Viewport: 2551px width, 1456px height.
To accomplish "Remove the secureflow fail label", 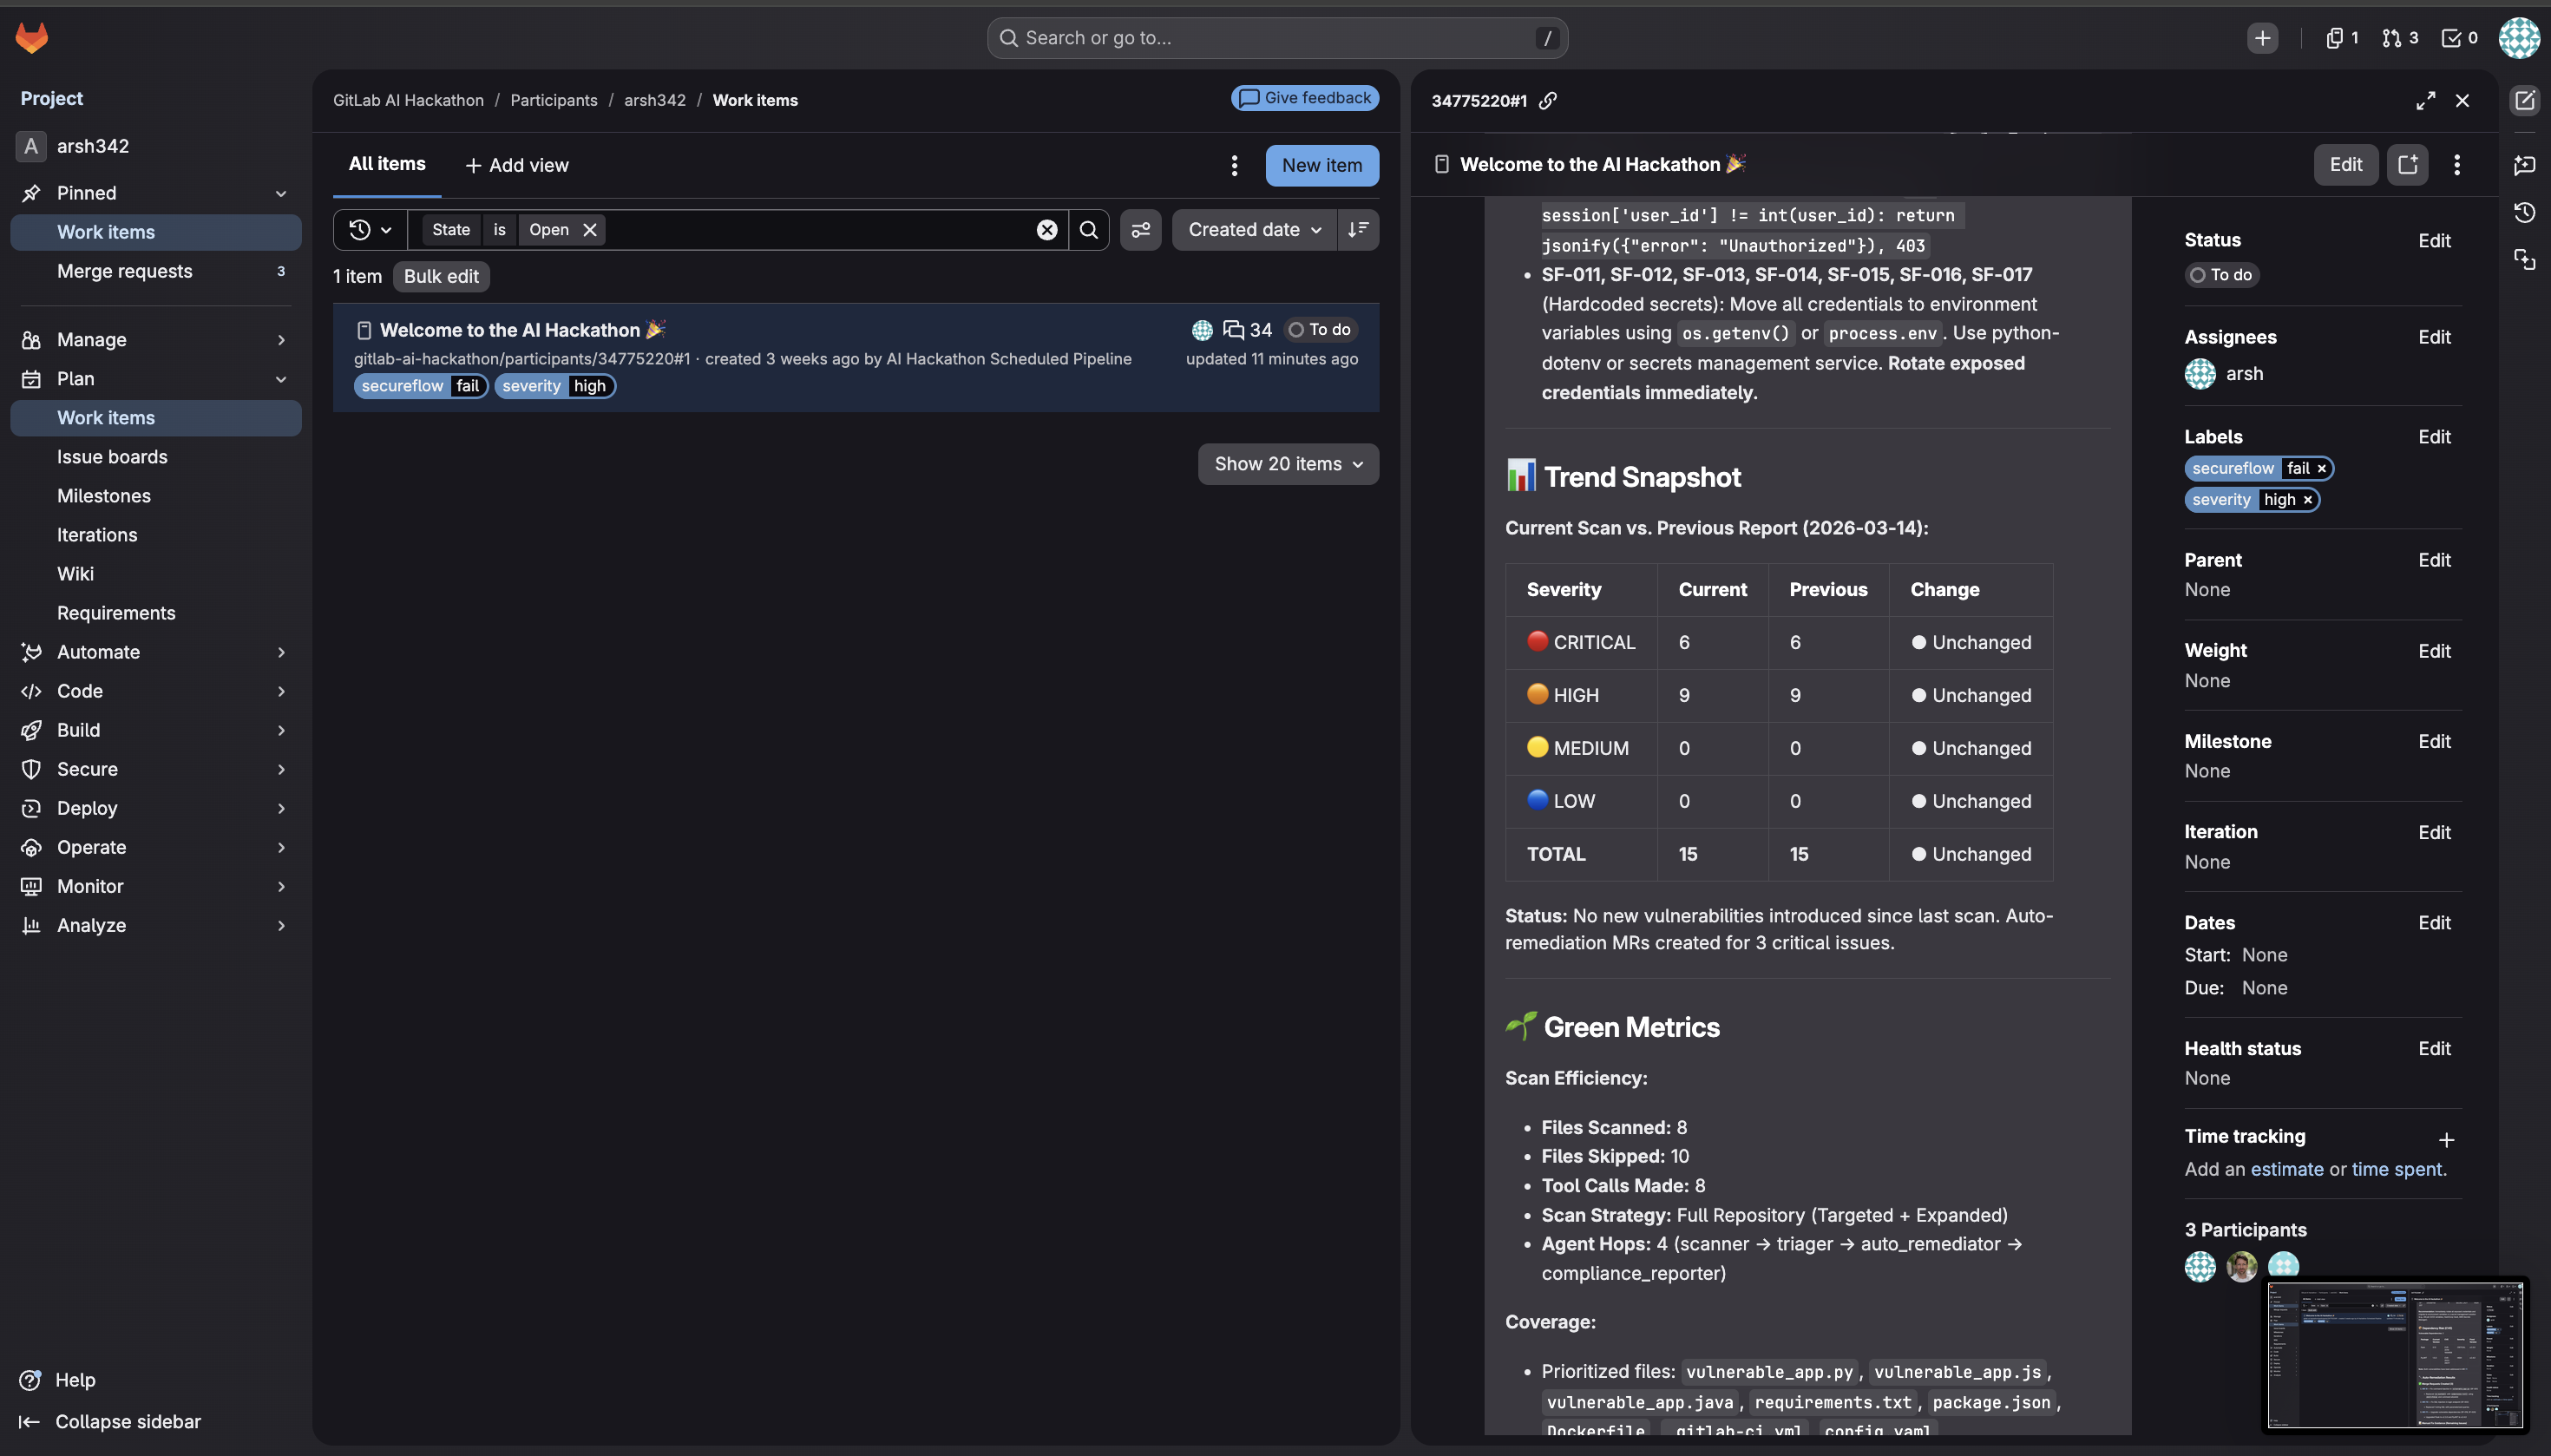I will pyautogui.click(x=2322, y=468).
